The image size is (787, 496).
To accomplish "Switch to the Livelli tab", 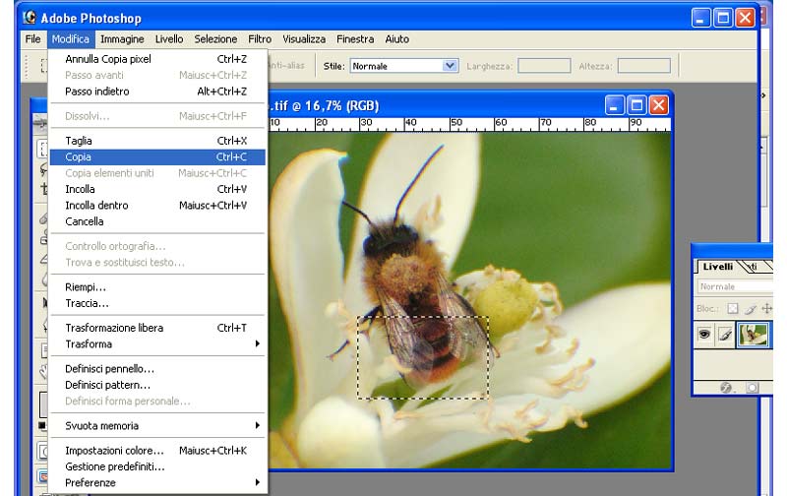I will point(717,266).
